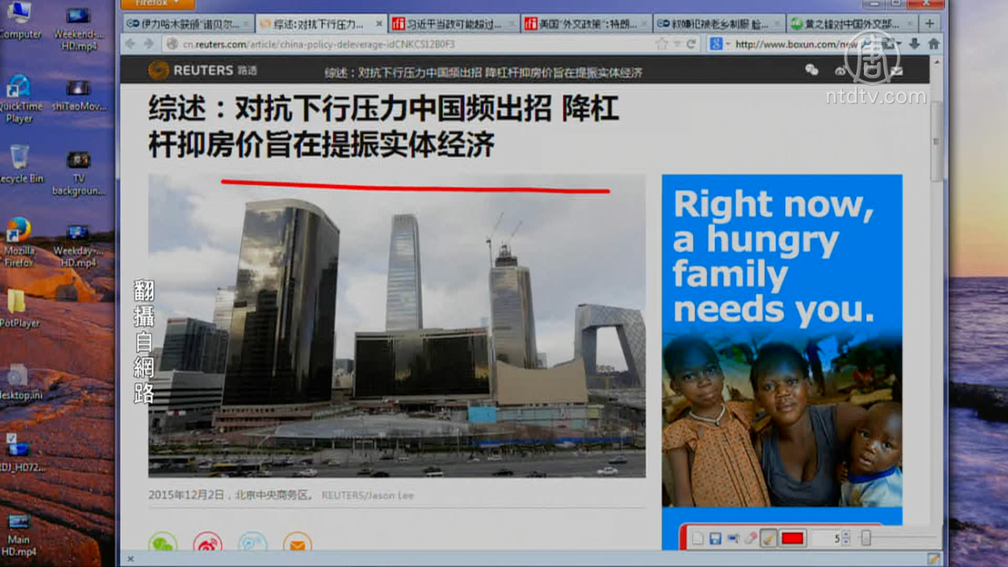Toggle the paintbrush drawing tool

tap(769, 539)
